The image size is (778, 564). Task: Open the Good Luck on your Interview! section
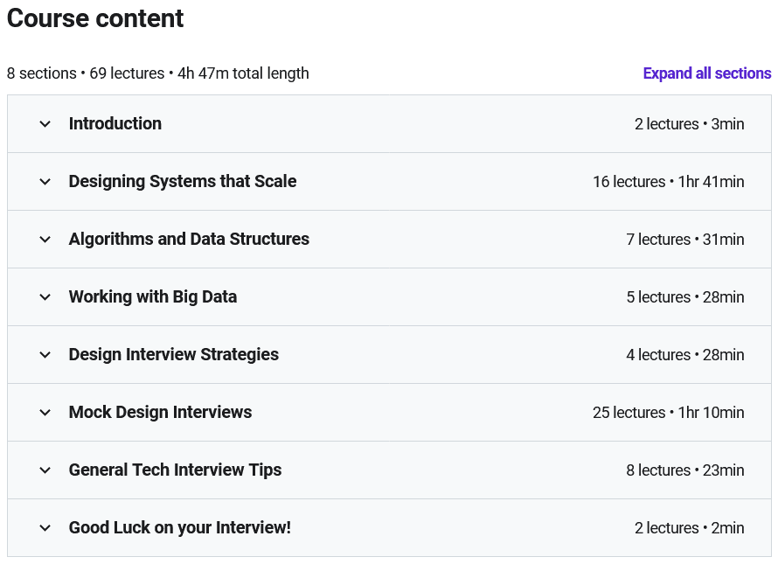(180, 528)
